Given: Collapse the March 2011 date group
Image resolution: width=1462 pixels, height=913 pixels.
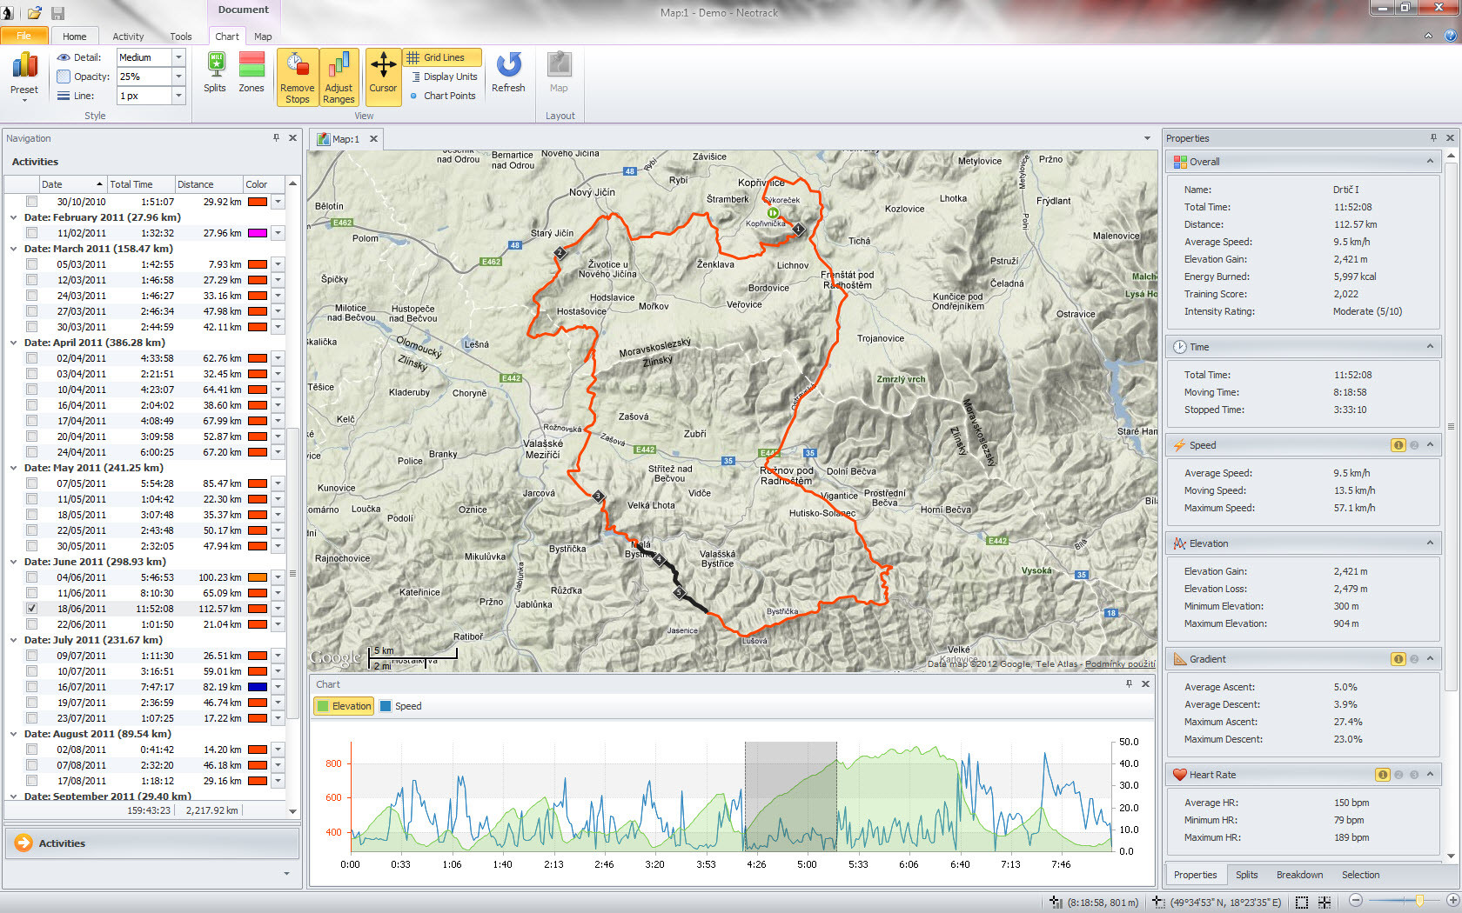Looking at the screenshot, I should point(13,249).
